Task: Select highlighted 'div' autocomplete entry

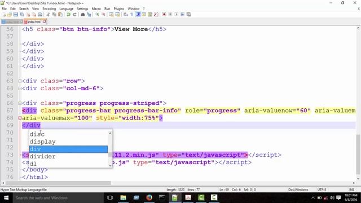Action: coord(68,149)
